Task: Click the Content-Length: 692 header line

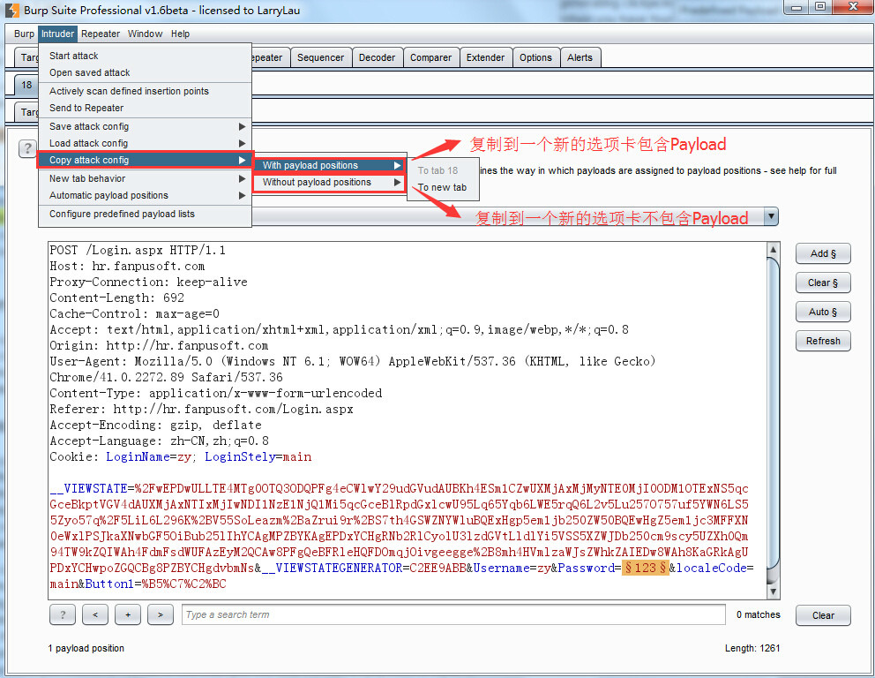Action: [116, 298]
